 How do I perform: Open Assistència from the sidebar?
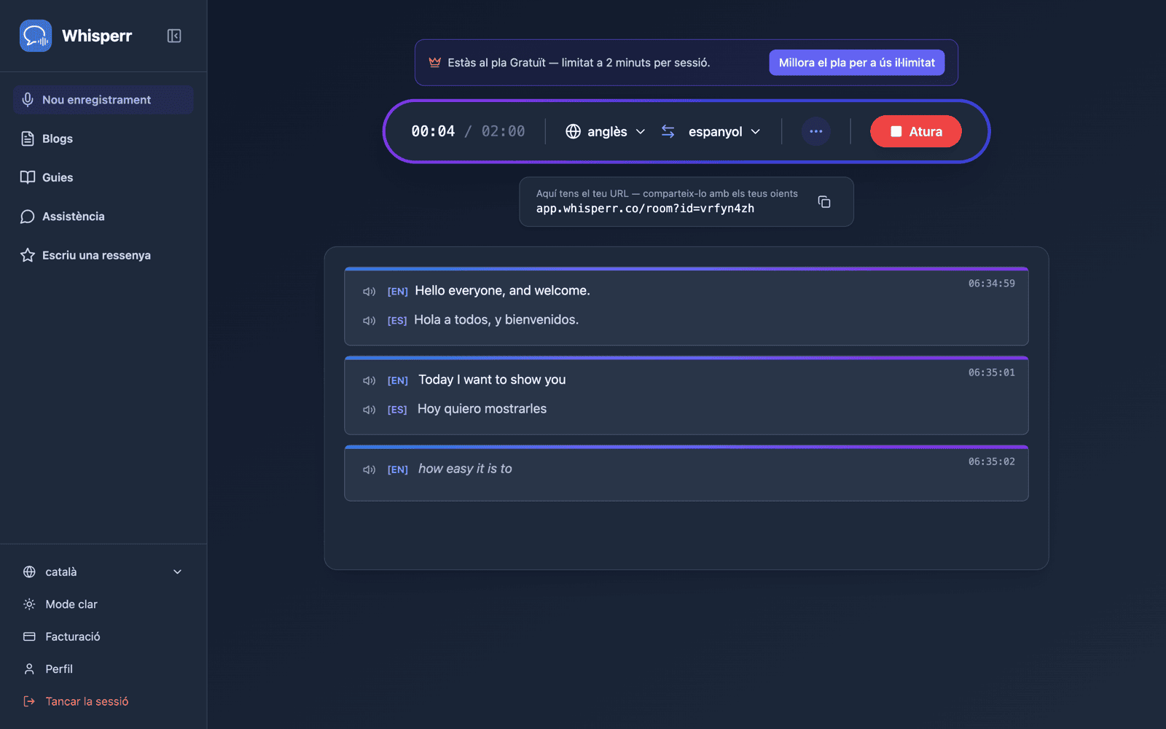pyautogui.click(x=103, y=217)
